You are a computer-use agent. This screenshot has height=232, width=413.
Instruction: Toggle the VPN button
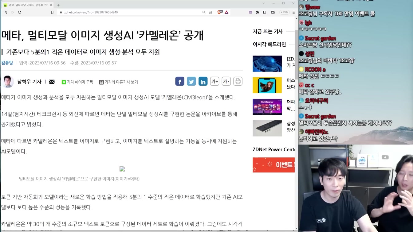tap(284, 12)
